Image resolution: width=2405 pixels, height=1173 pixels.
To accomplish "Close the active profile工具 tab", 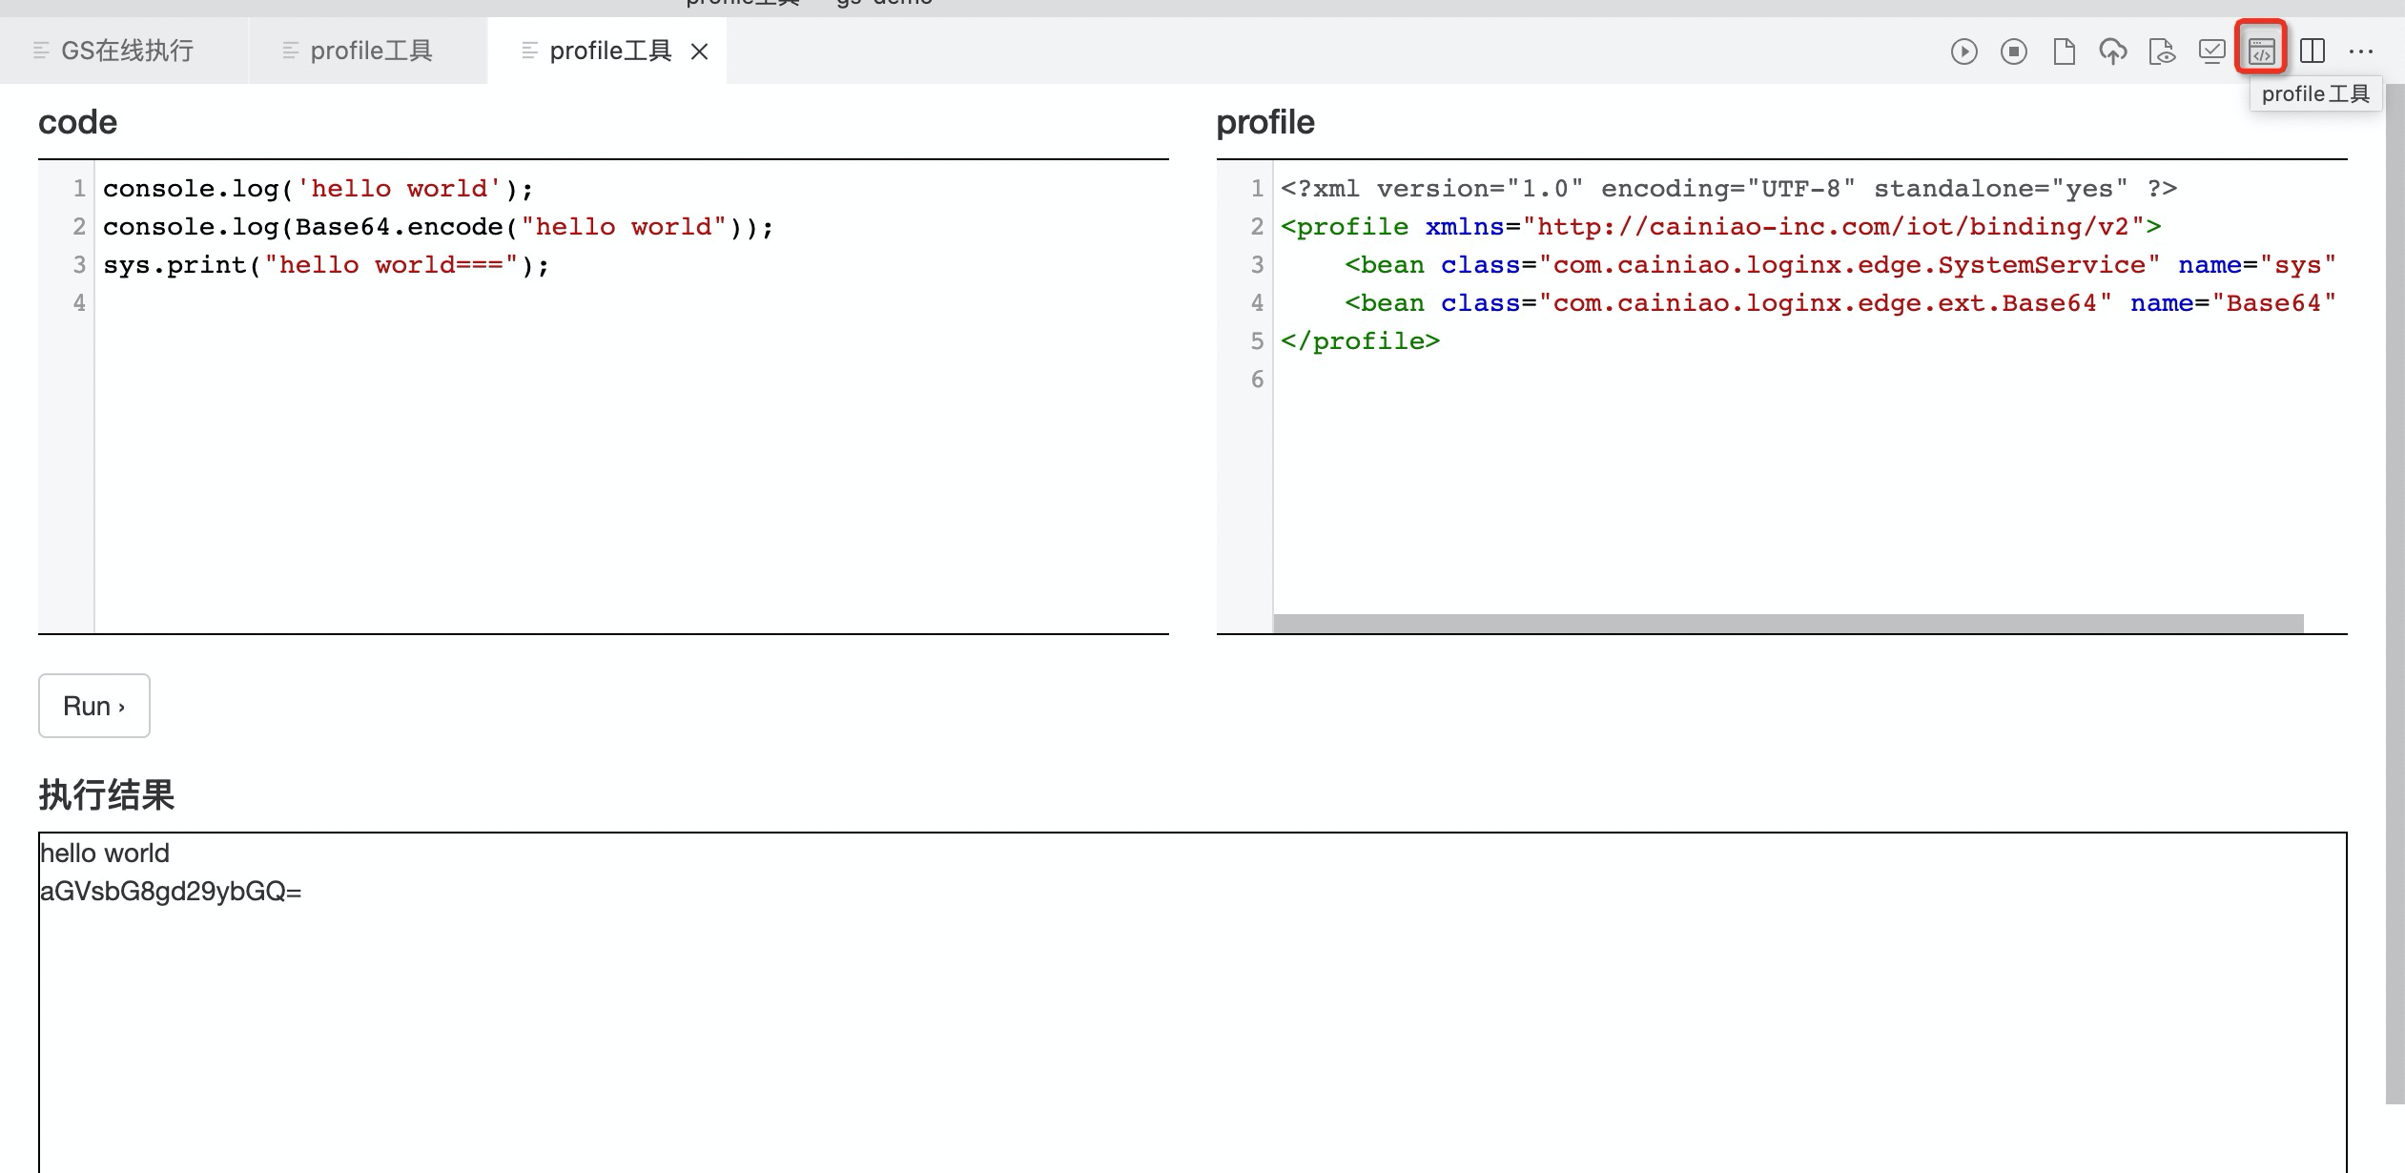I will (699, 51).
